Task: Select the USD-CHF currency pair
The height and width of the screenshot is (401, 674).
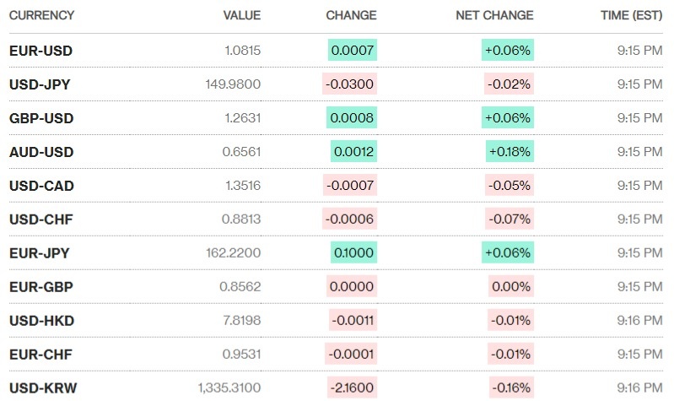Action: coord(40,219)
